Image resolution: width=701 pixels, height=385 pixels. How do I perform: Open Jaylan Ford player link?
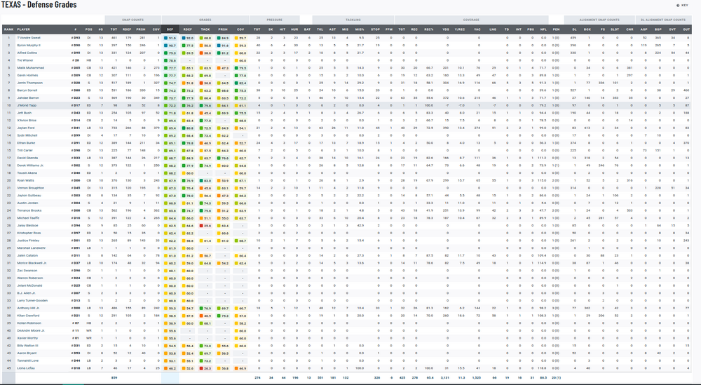[x=26, y=128]
